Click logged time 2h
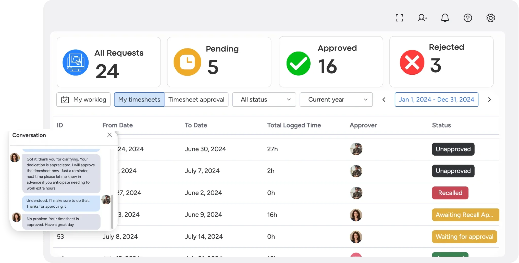Image resolution: width=519 pixels, height=263 pixels. point(271,171)
